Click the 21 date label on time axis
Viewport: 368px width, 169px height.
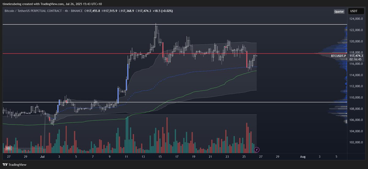[210, 156]
